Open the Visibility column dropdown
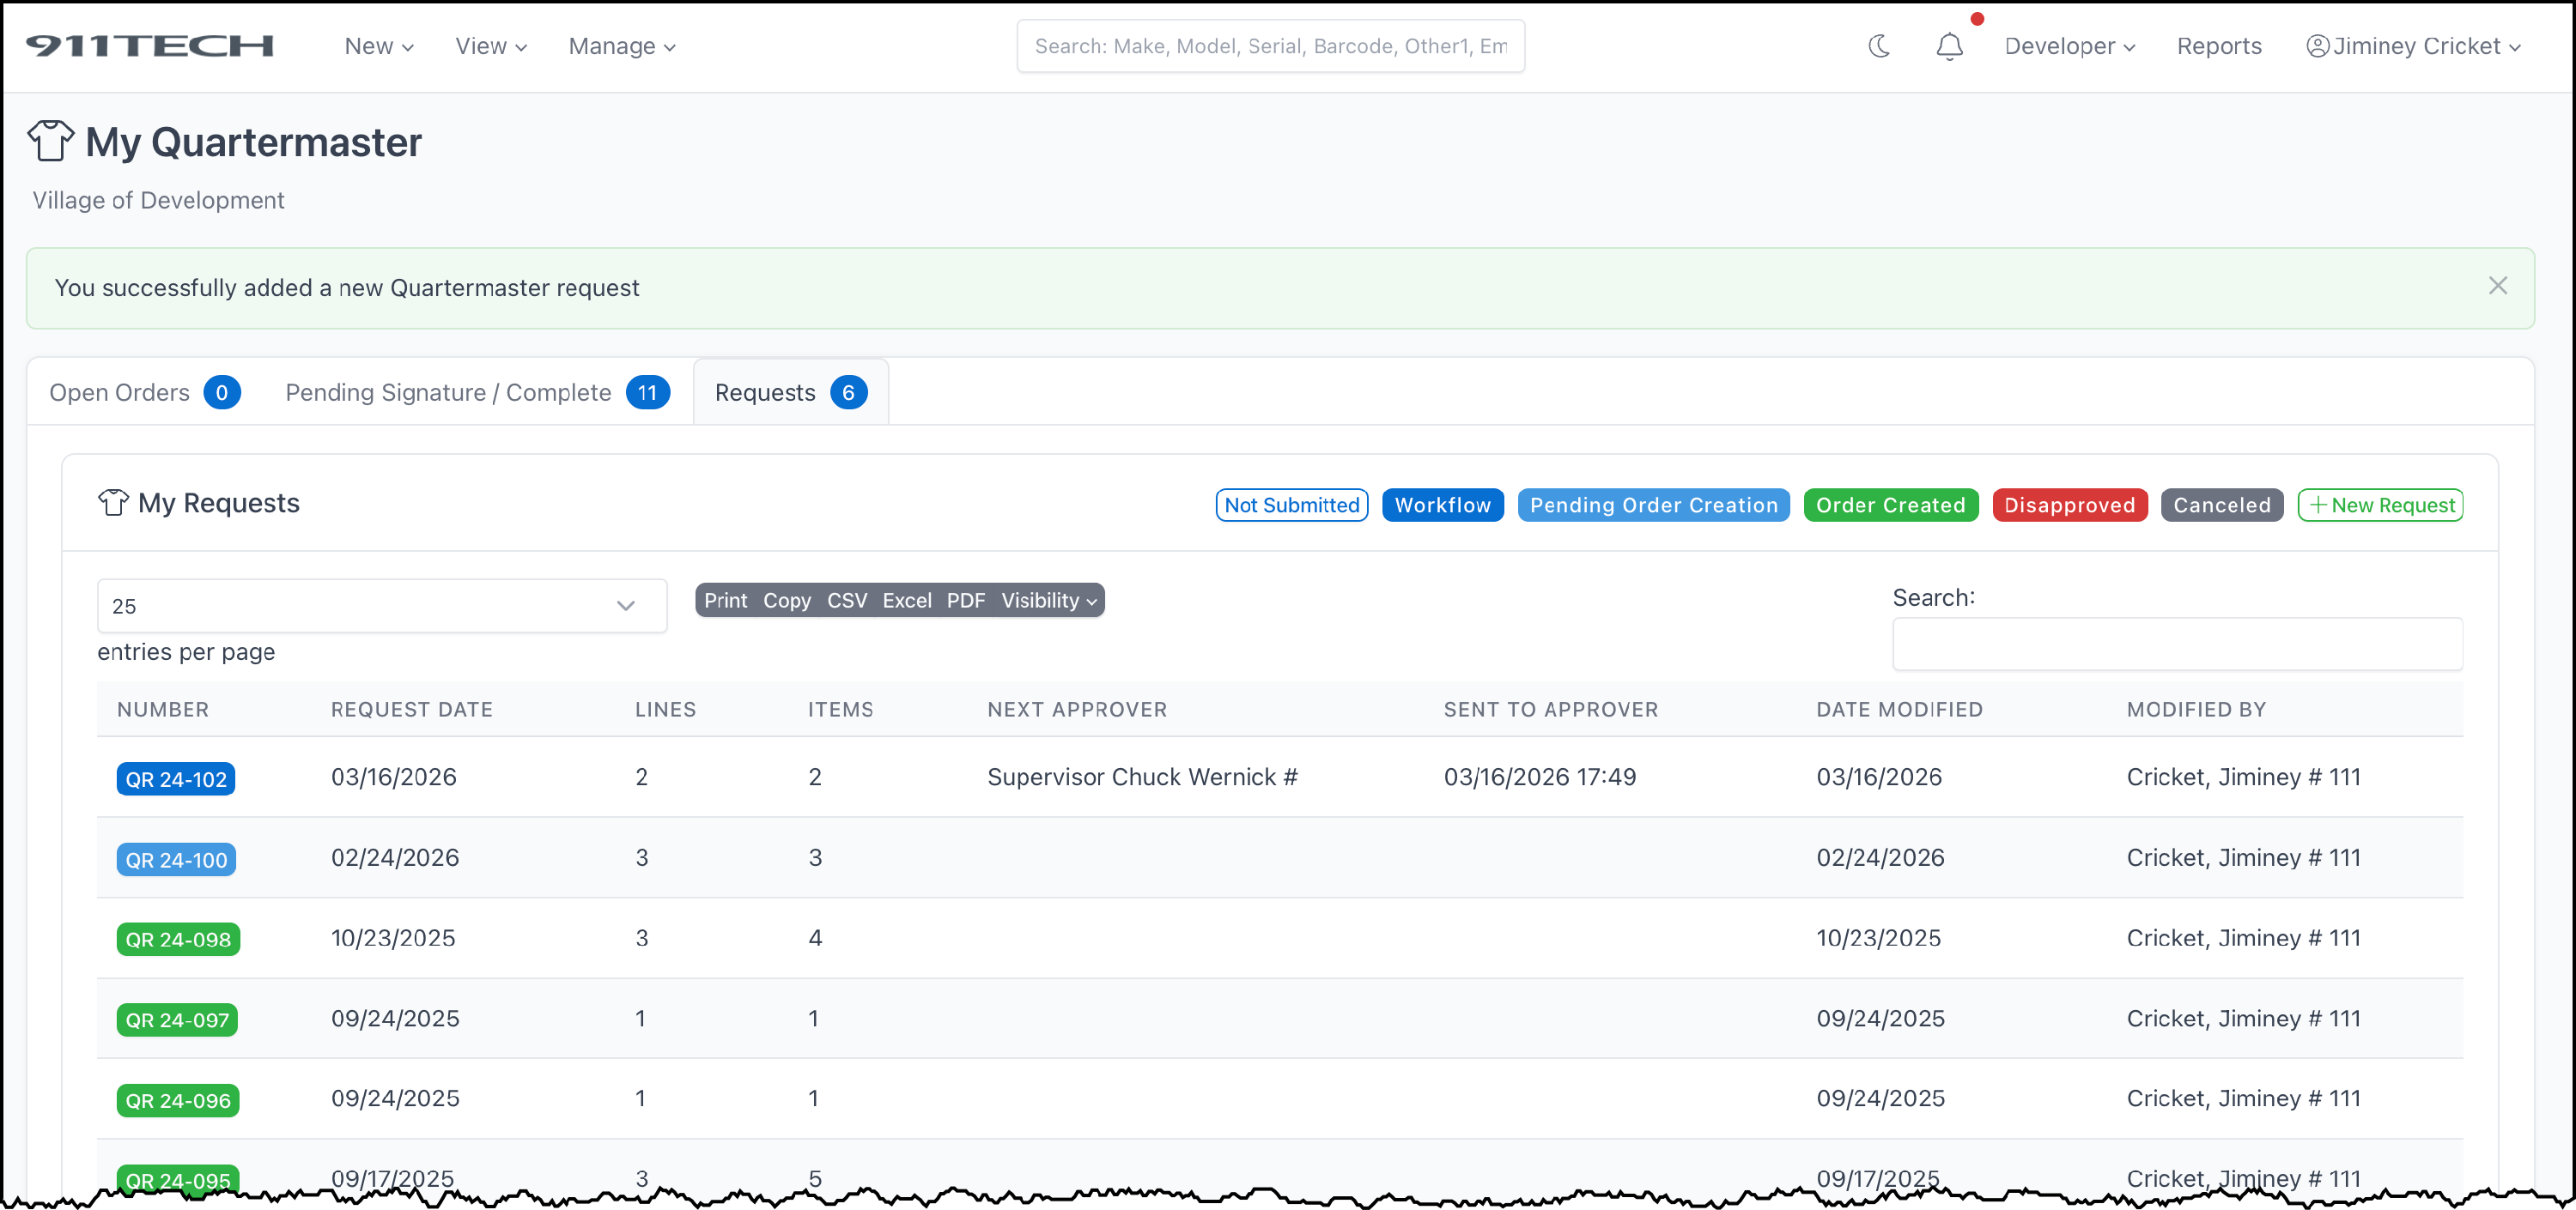Viewport: 2576px width, 1210px height. click(x=1048, y=601)
